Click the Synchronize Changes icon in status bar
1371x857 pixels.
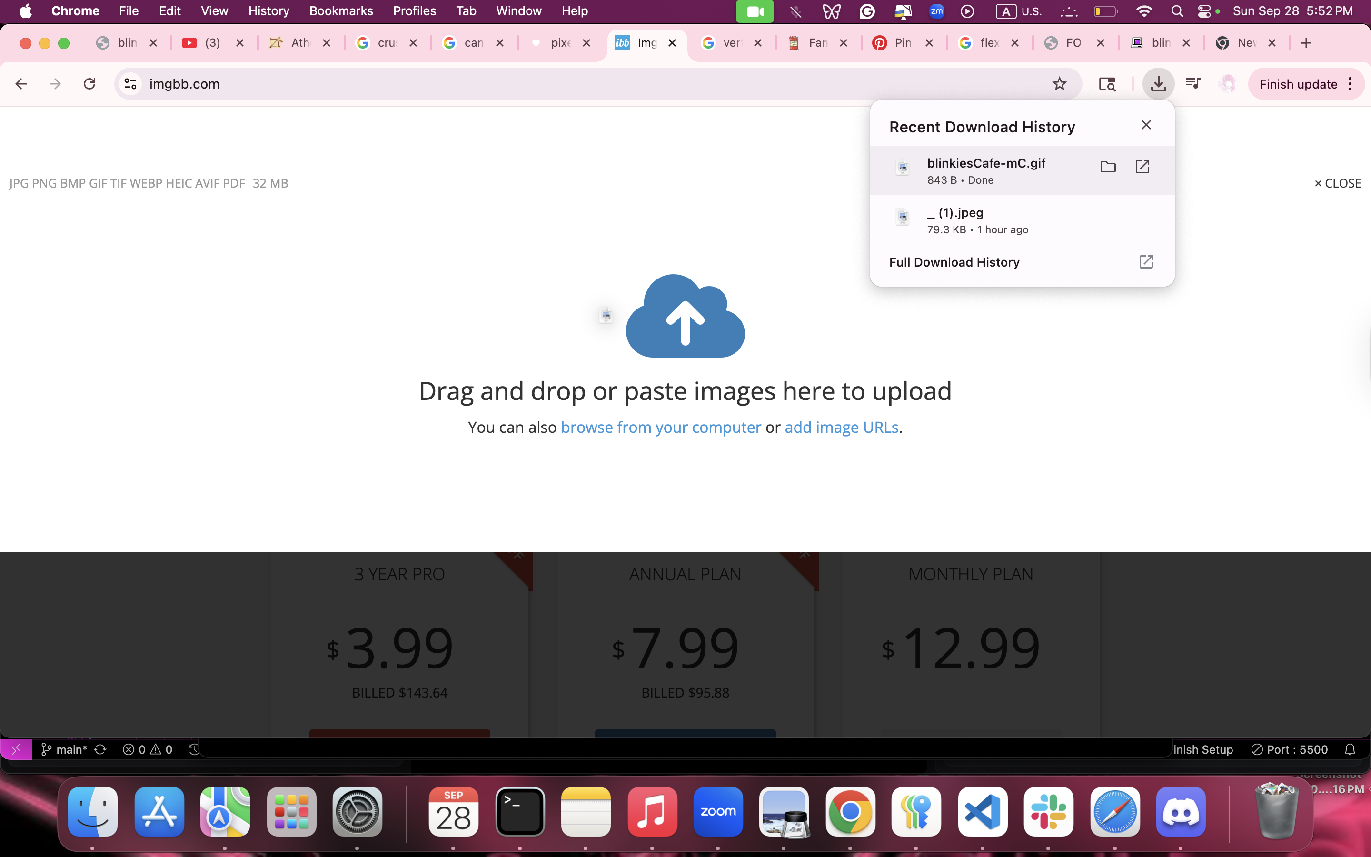click(100, 749)
